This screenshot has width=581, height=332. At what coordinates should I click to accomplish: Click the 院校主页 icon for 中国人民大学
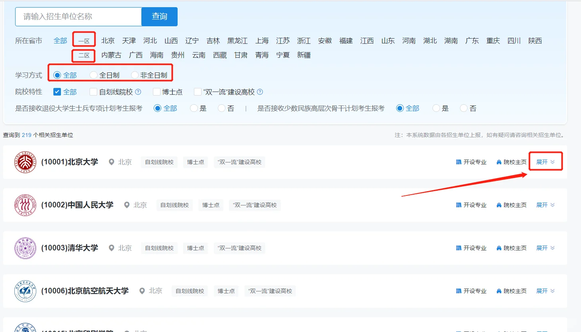point(499,205)
